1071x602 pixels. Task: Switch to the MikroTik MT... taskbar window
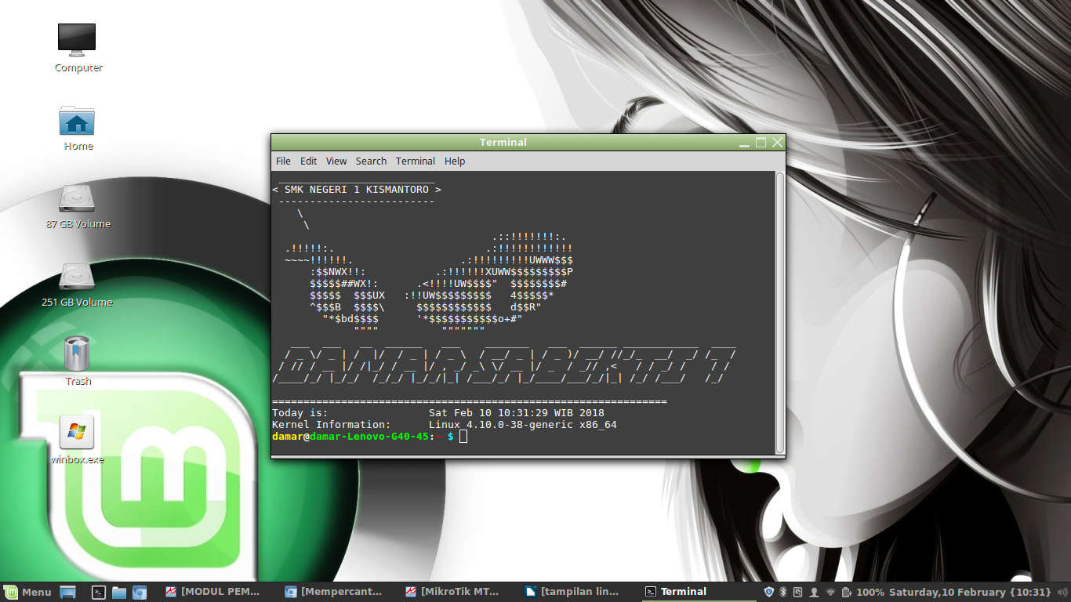click(x=455, y=592)
